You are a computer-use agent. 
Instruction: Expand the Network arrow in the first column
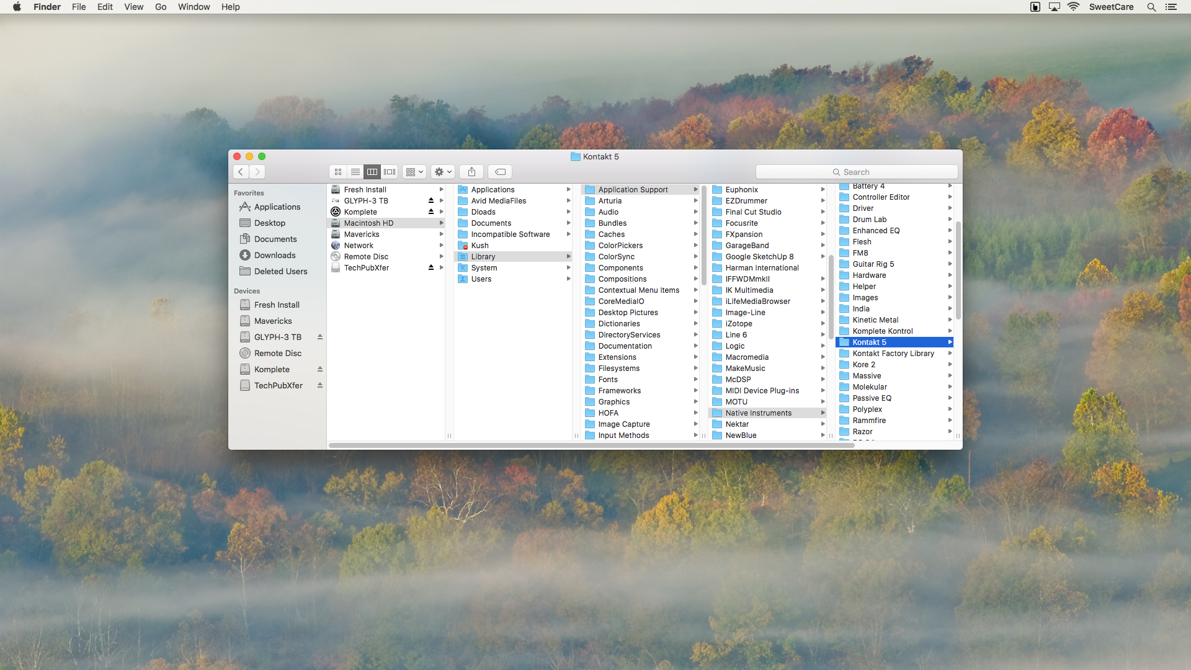point(441,246)
